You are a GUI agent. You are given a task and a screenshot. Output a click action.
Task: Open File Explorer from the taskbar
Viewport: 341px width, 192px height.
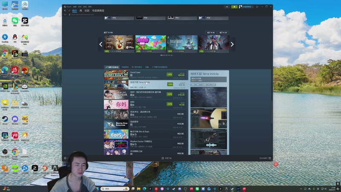click(139, 189)
